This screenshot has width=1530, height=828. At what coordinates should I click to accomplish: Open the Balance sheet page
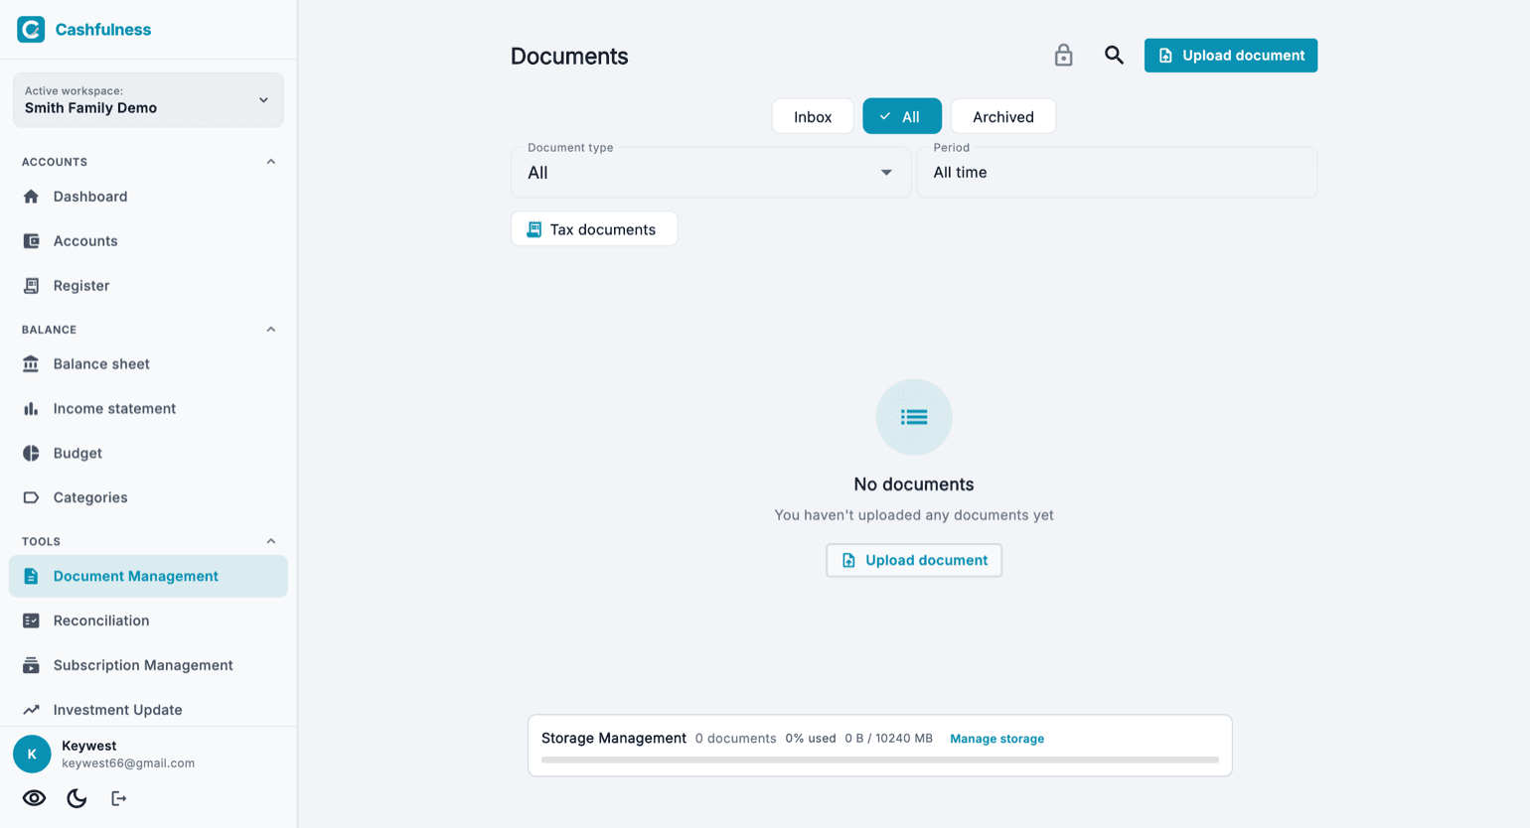click(148, 364)
